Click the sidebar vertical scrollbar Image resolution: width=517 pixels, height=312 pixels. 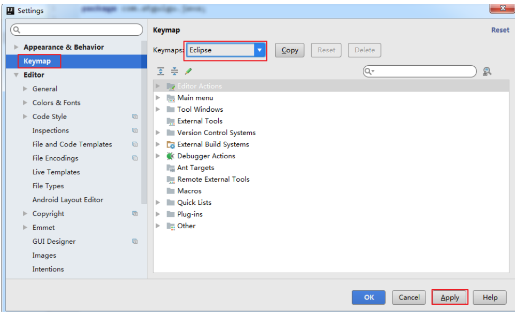pos(144,122)
